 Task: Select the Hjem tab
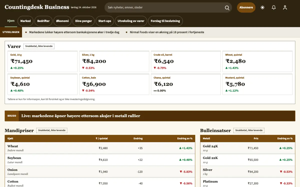11,21
